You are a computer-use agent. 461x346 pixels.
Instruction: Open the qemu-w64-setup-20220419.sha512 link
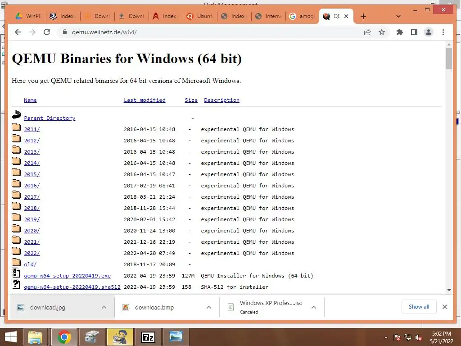pyautogui.click(x=72, y=287)
